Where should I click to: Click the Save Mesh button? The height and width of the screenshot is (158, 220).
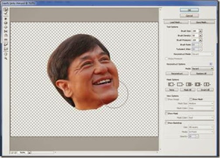203,22
